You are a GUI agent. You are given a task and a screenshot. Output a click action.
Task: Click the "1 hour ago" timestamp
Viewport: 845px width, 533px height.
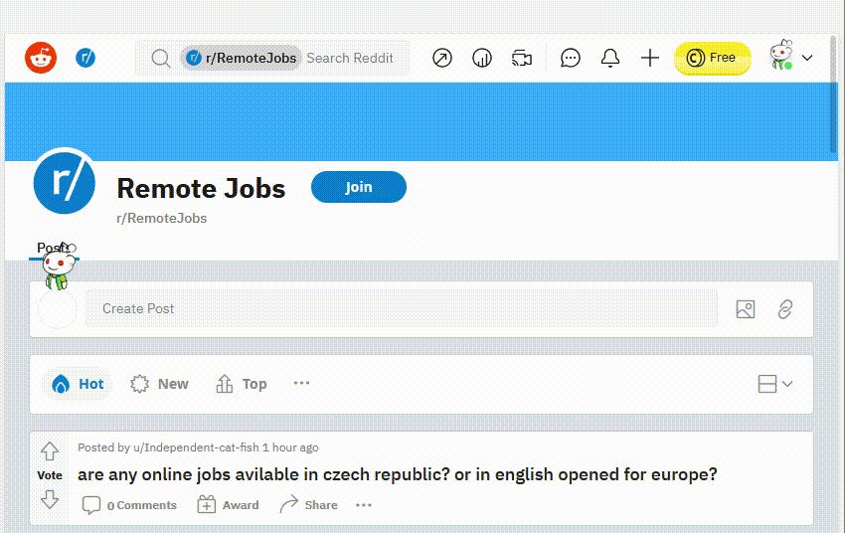(290, 447)
